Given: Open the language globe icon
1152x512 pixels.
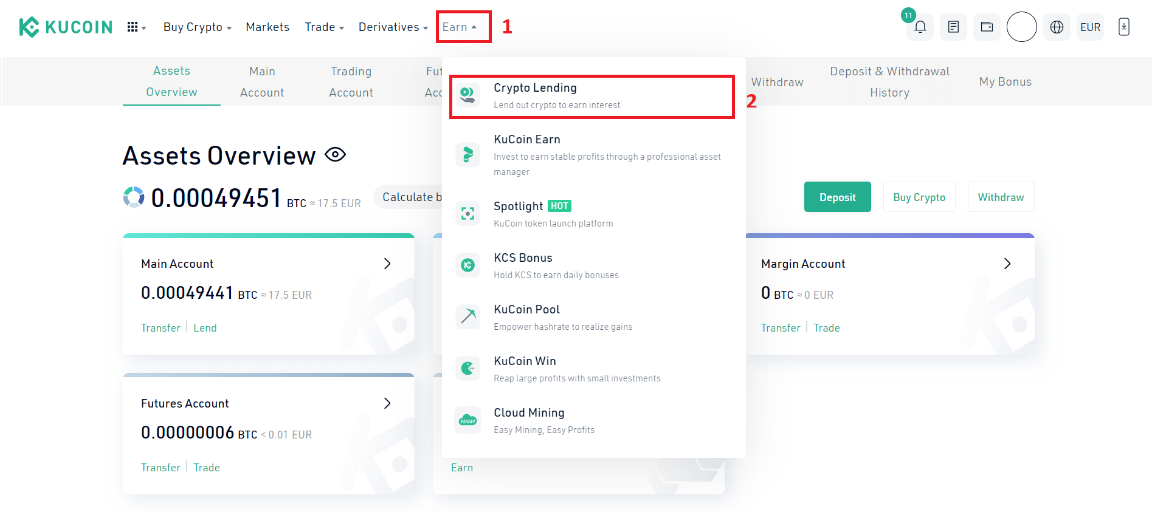Looking at the screenshot, I should coord(1057,27).
